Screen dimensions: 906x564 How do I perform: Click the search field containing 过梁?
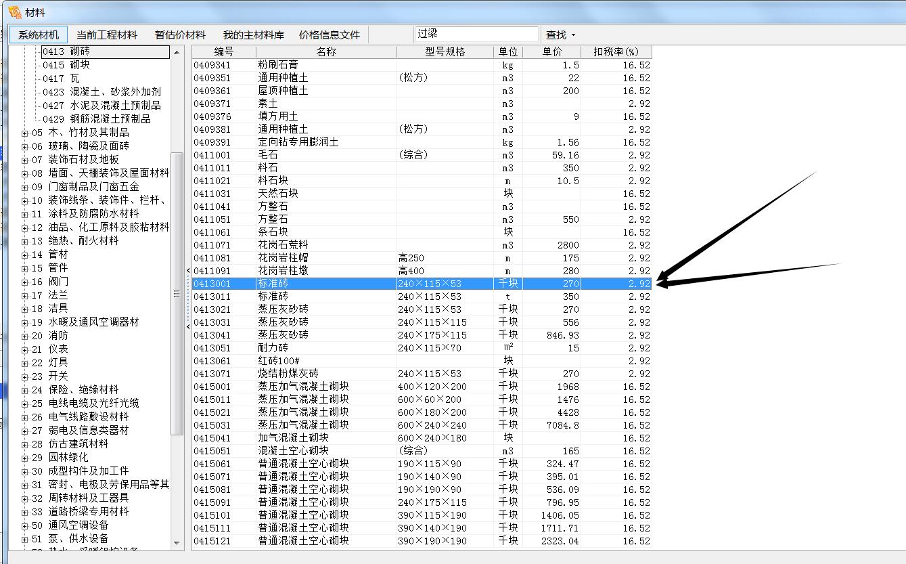point(476,34)
